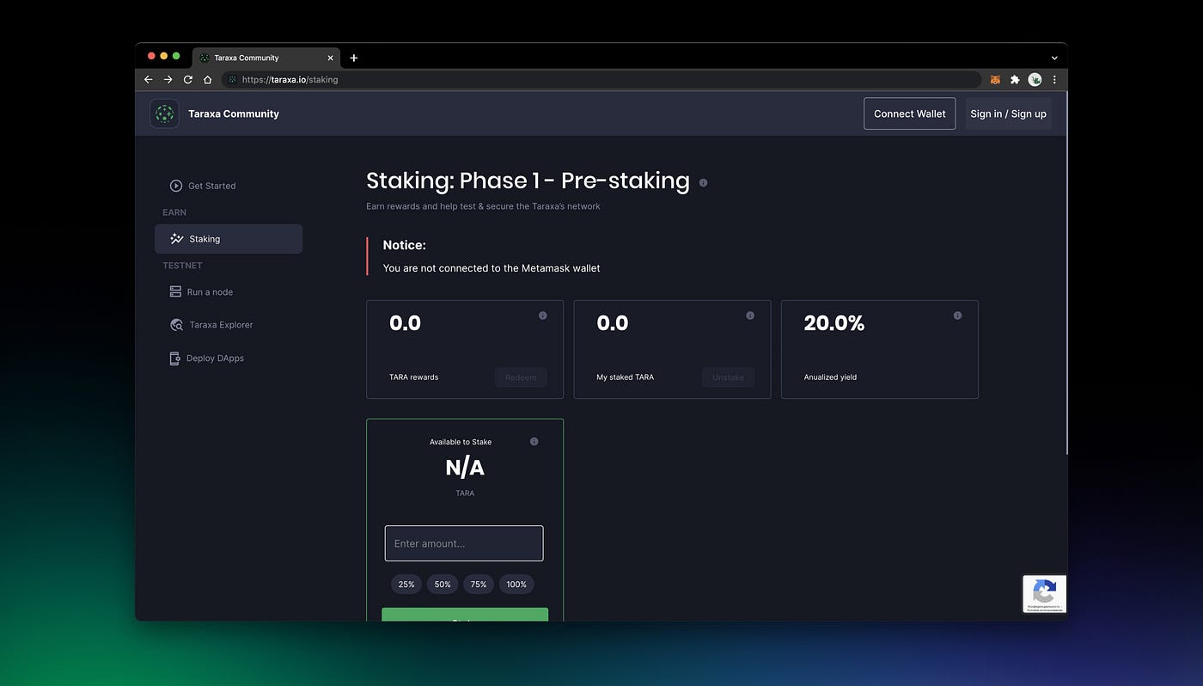1203x686 pixels.
Task: Open a new tab with plus icon
Action: [x=353, y=58]
